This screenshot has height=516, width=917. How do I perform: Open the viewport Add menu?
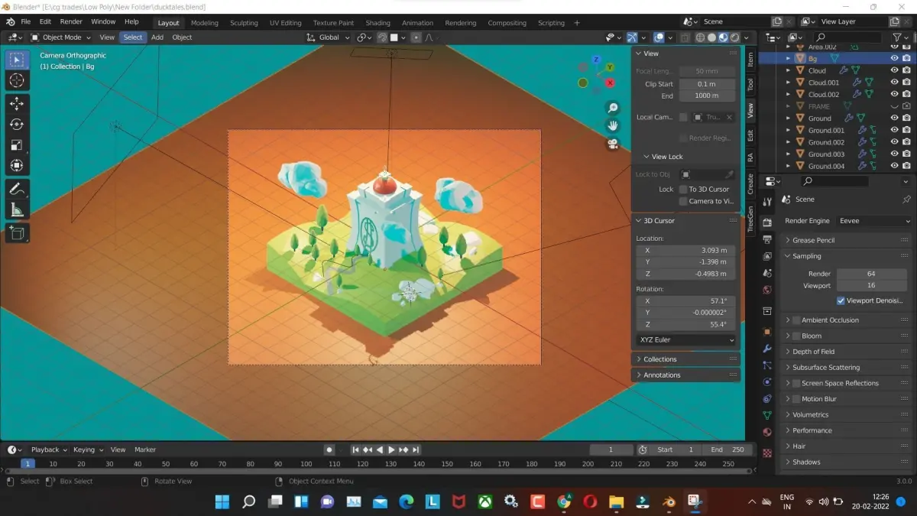click(157, 37)
